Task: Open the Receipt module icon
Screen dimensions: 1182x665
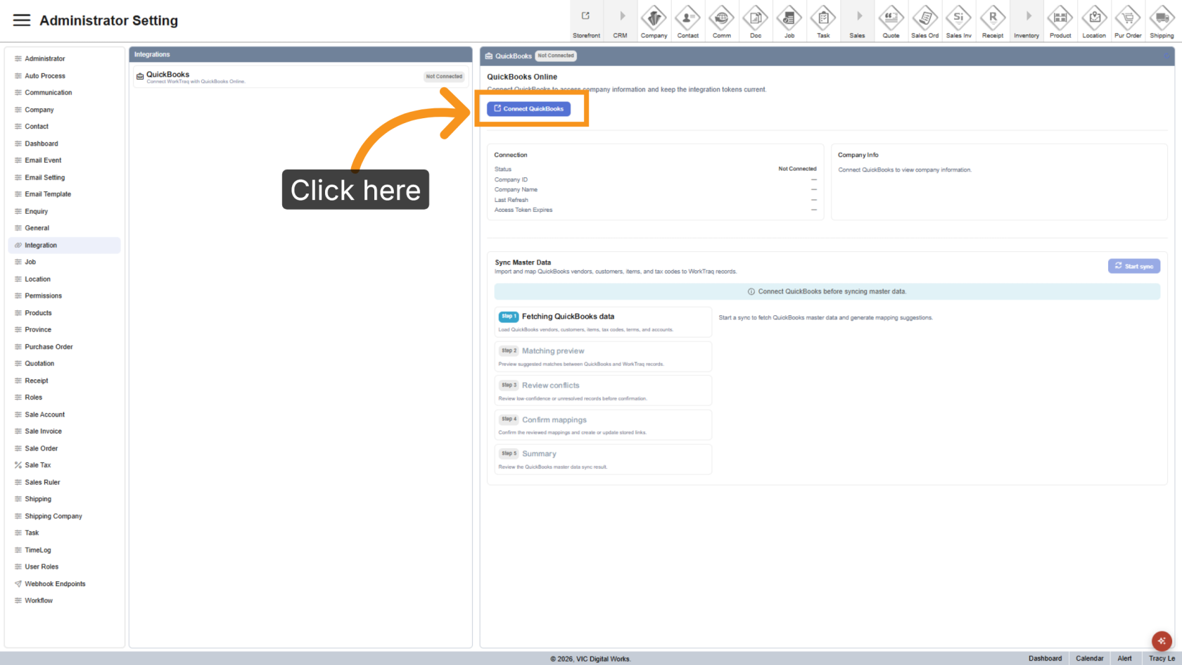Action: click(993, 21)
